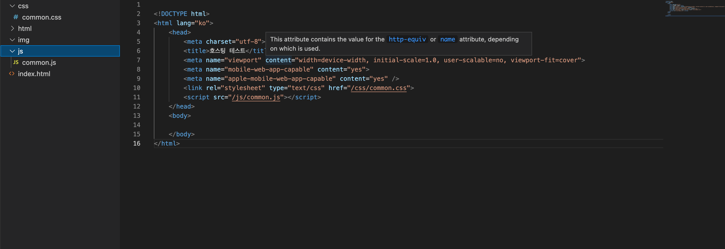Click the "viewport" name value
This screenshot has height=249, width=725.
(x=243, y=60)
